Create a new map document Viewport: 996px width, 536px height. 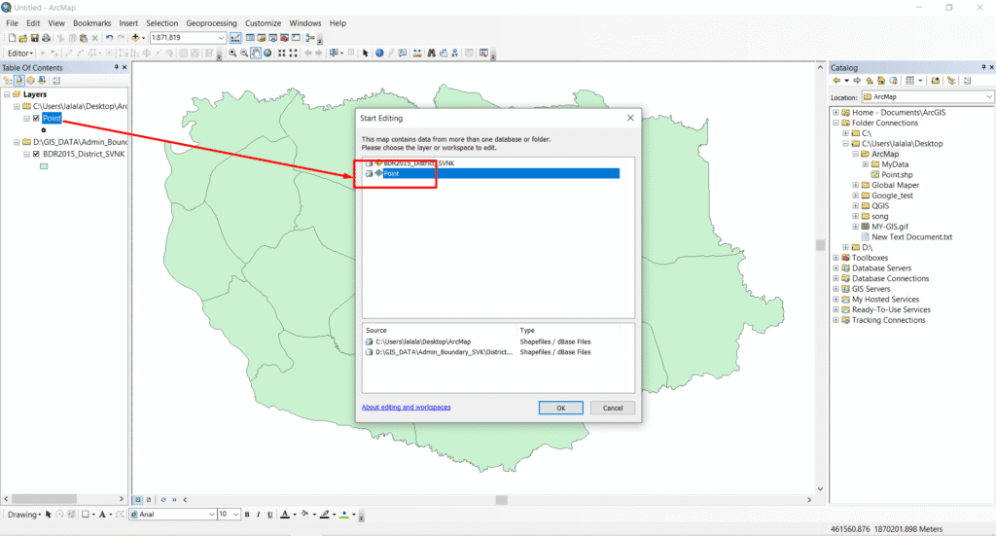(12, 38)
